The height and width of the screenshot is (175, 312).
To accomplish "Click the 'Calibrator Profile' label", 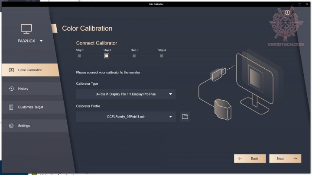I will [88, 106].
